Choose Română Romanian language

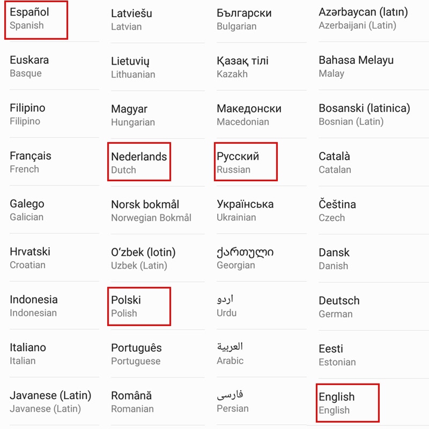coord(158,402)
